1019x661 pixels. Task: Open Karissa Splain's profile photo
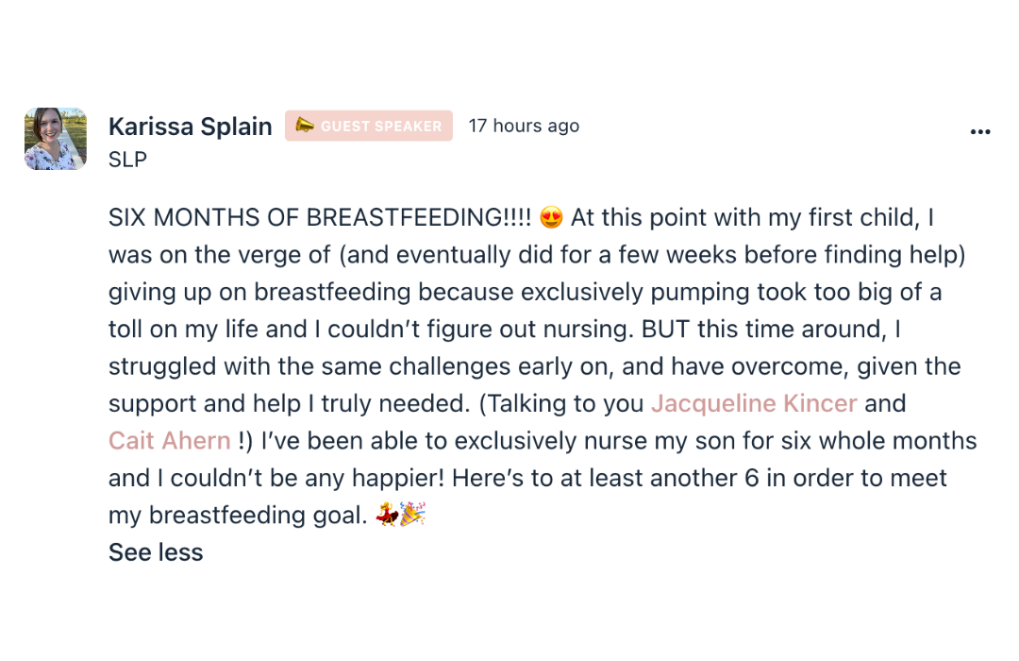pyautogui.click(x=56, y=139)
